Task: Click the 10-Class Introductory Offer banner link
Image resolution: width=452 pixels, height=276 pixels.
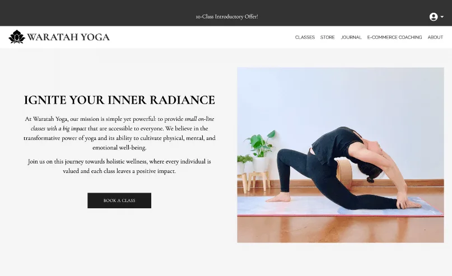Action: [227, 17]
